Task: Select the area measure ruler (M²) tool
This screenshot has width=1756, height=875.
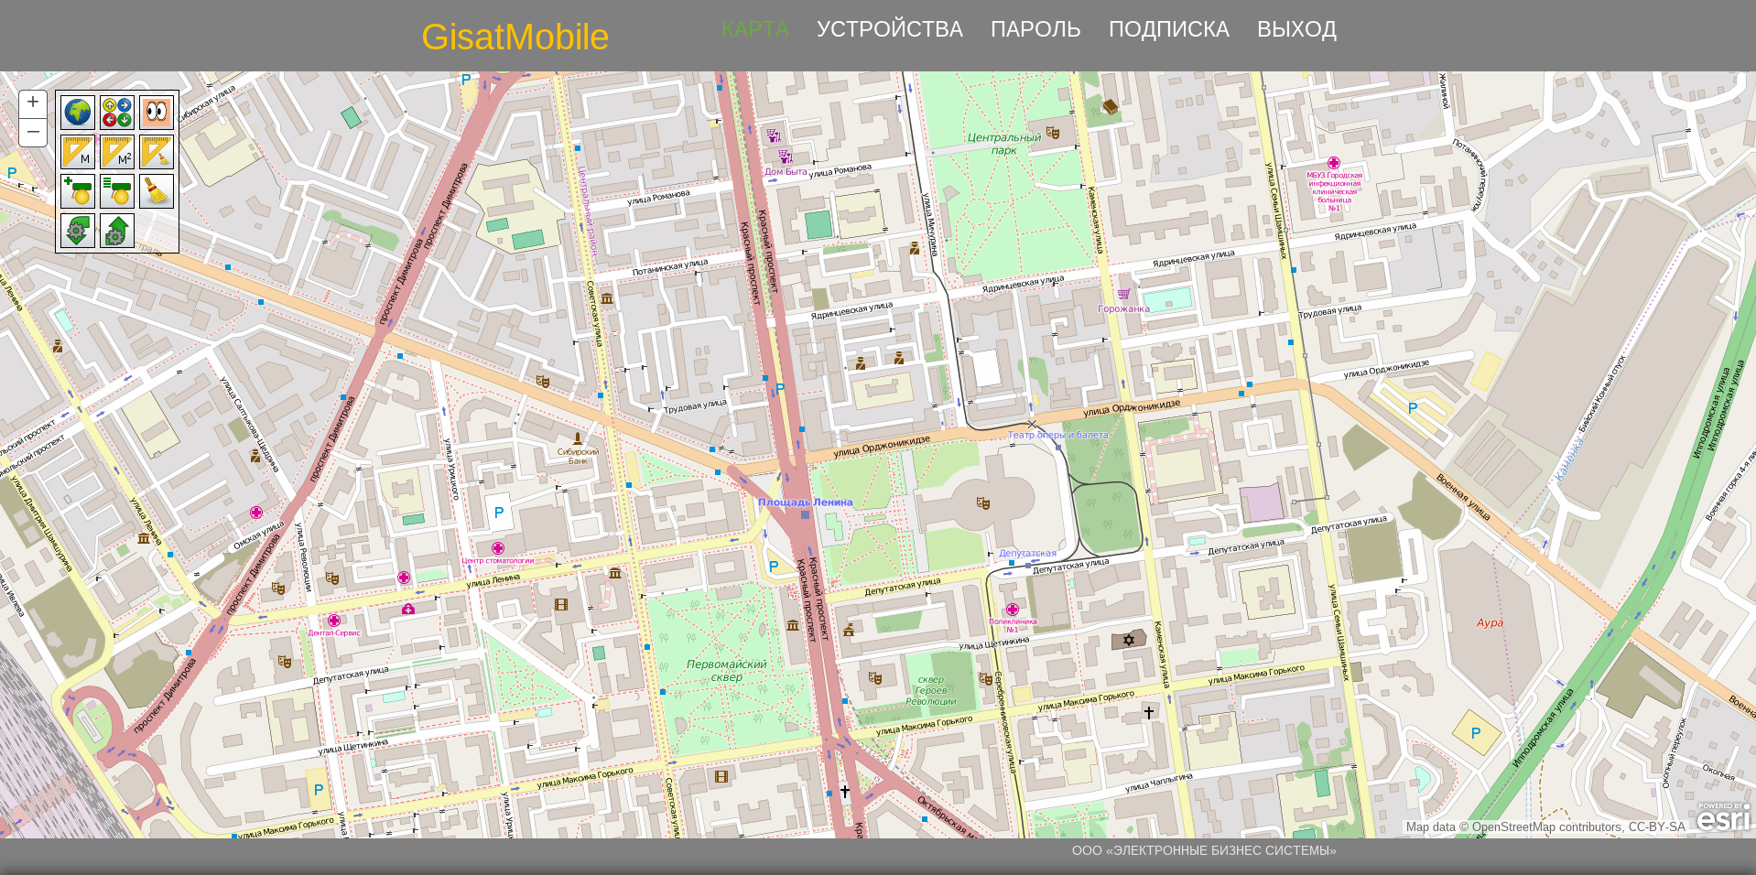Action: 117,152
